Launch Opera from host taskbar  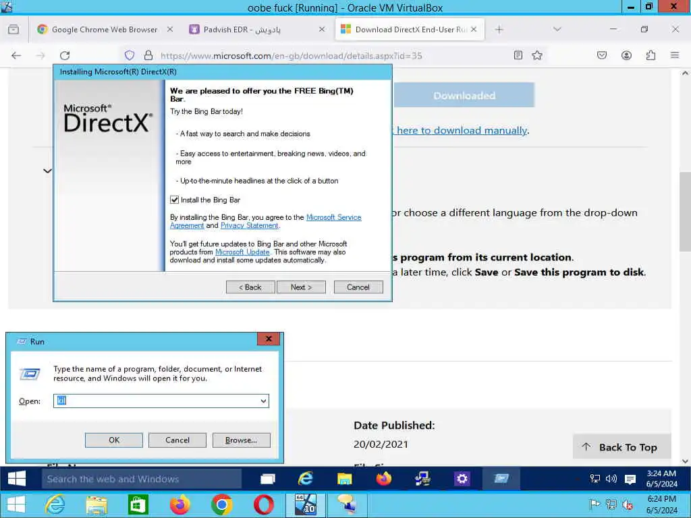click(x=263, y=505)
